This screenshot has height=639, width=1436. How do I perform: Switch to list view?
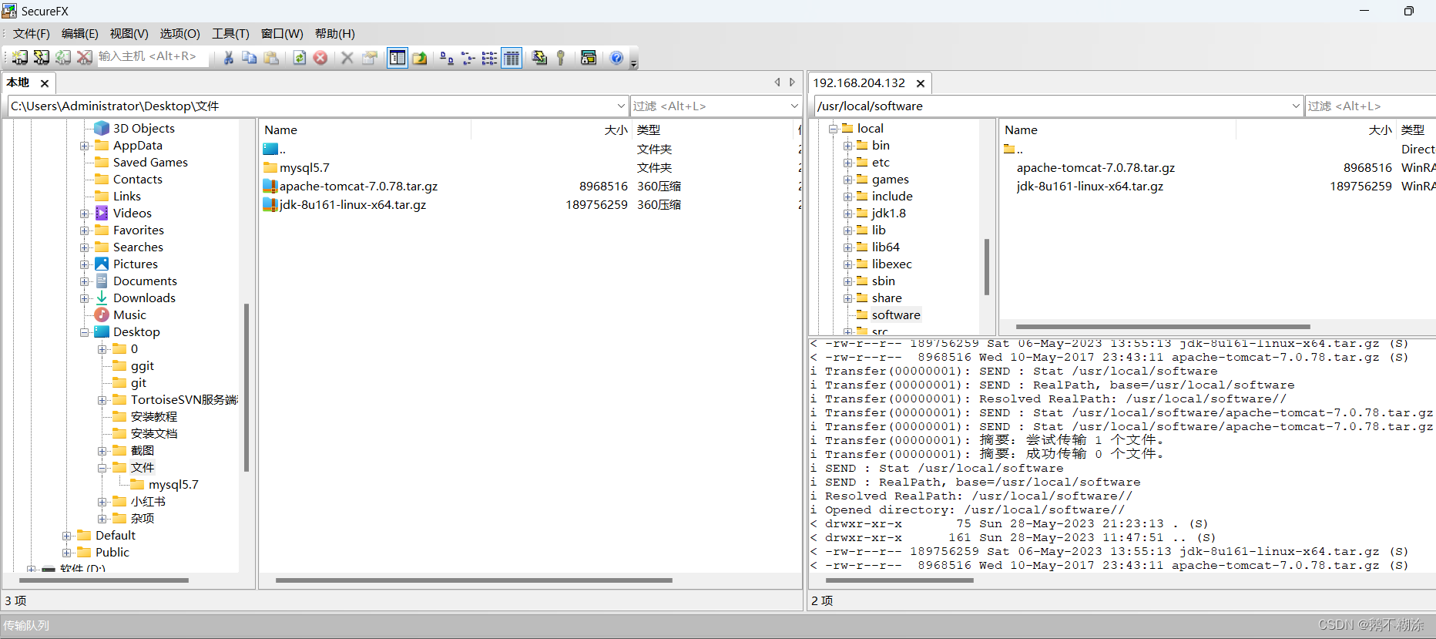pos(489,58)
